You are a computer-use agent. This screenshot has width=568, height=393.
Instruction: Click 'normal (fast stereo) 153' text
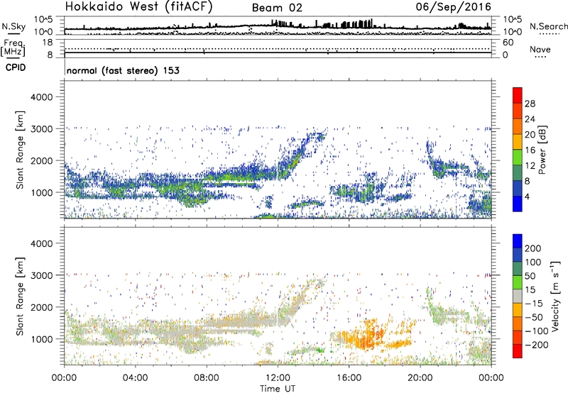tap(123, 70)
